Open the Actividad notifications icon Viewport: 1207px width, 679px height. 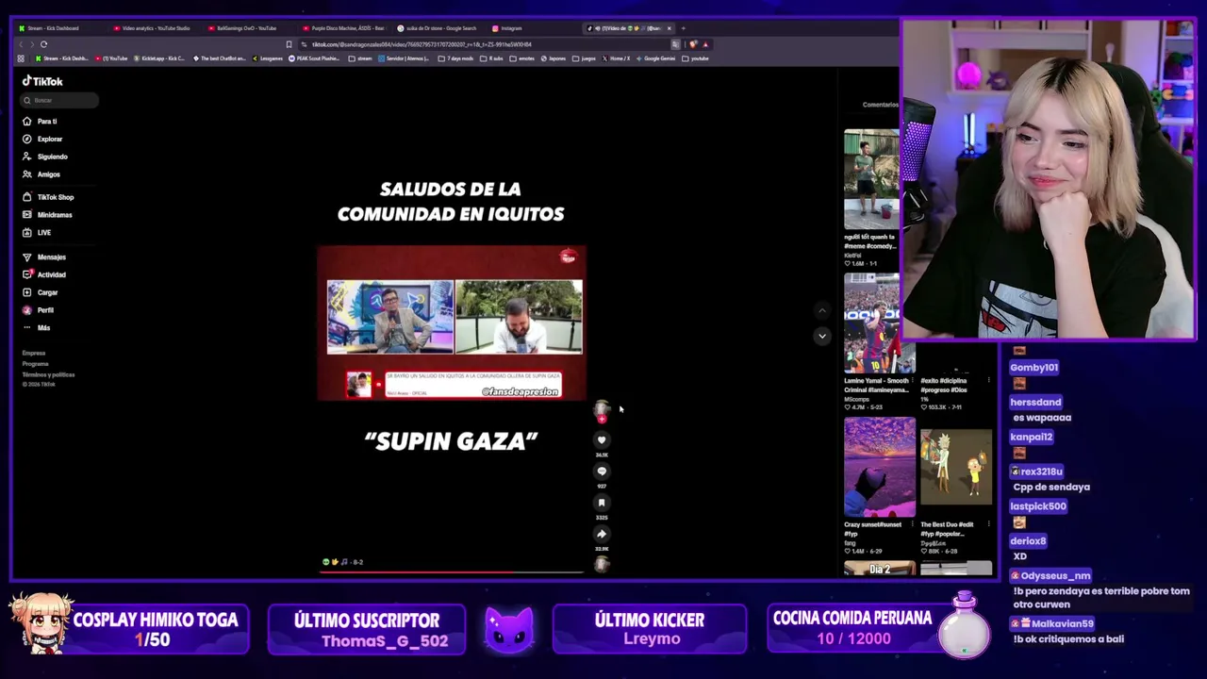[x=27, y=274]
